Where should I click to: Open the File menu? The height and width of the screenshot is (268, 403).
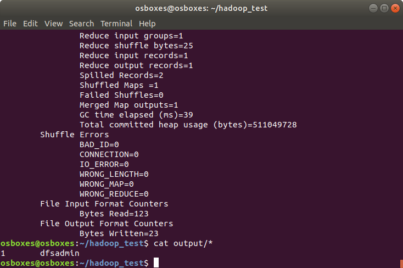coord(10,24)
